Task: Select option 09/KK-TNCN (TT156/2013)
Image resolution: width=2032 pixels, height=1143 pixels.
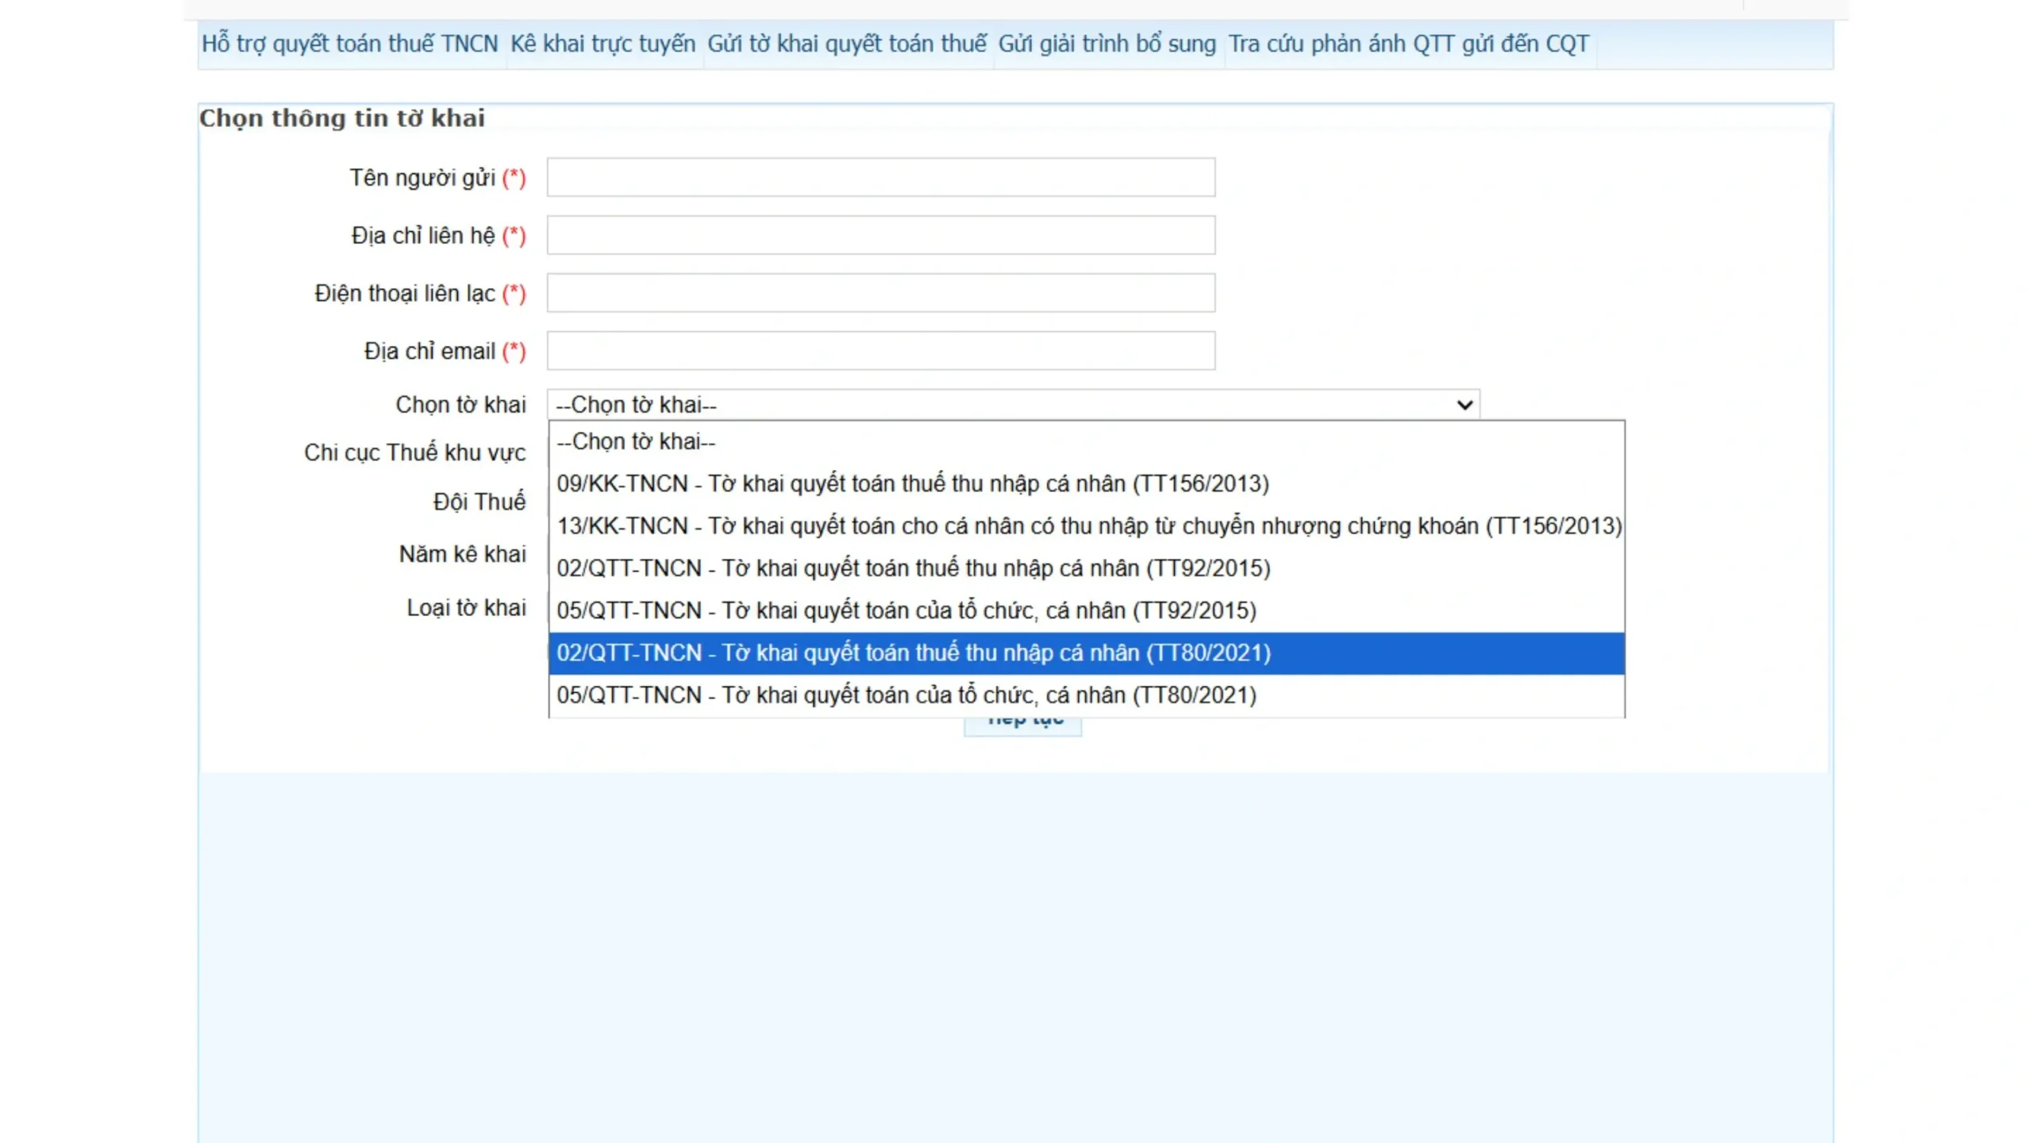Action: (x=1087, y=483)
